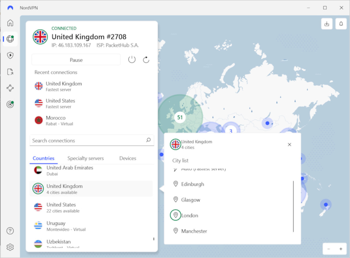Click the London location pin icon
Image resolution: width=350 pixels, height=258 pixels.
click(x=176, y=215)
